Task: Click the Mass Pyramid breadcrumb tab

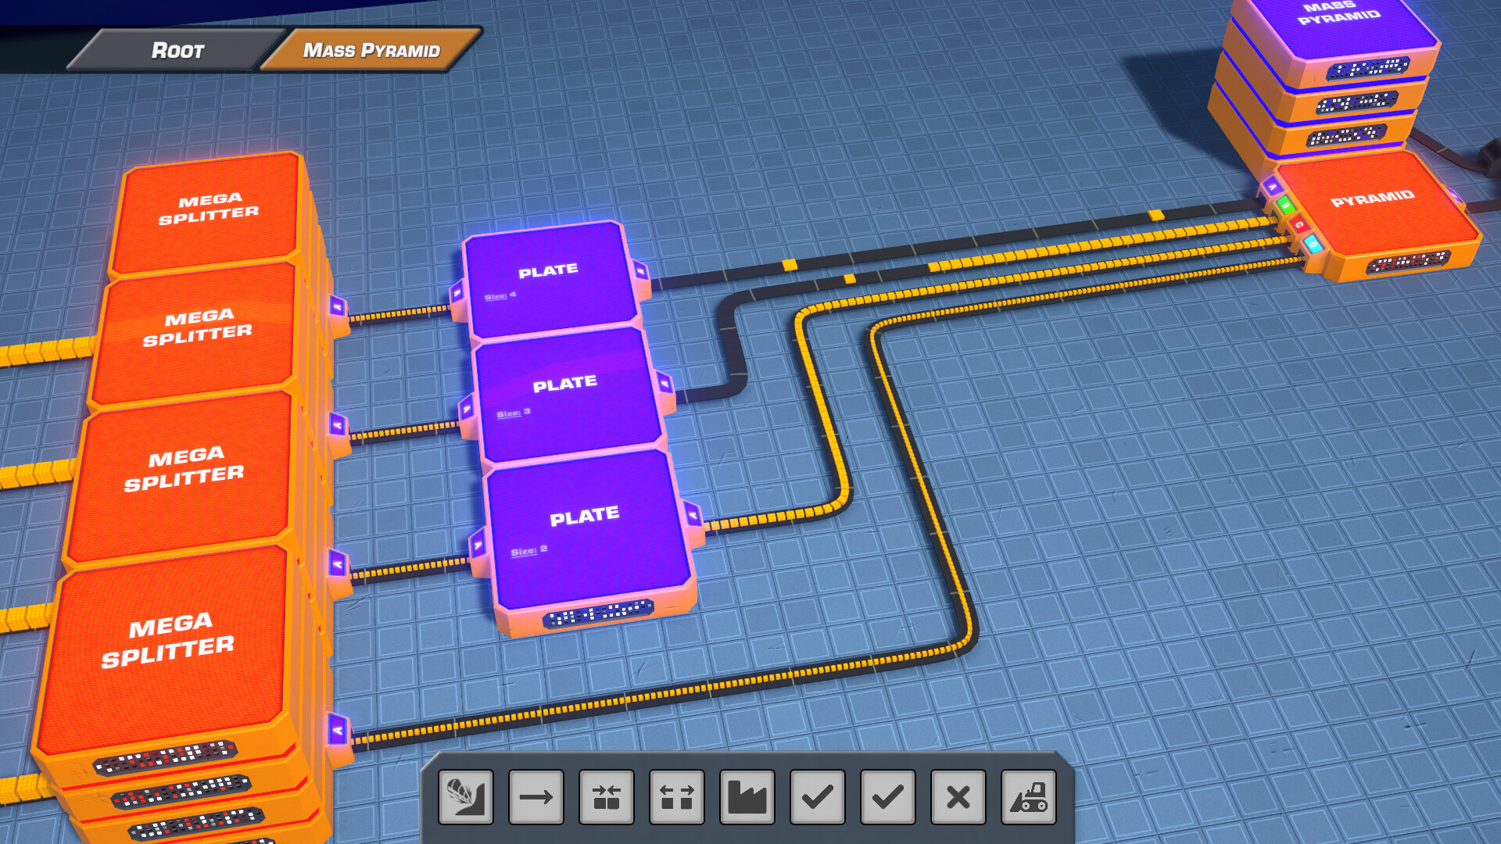Action: [374, 50]
